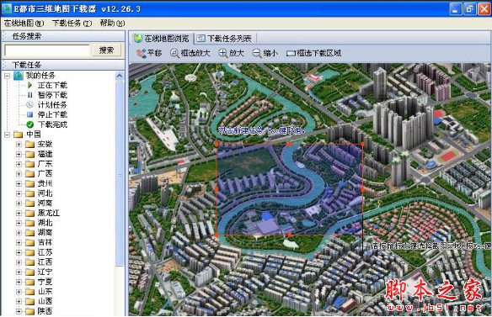Click the 下载任务列表 tab list icon
This screenshot has height=317, width=492.
[x=201, y=39]
